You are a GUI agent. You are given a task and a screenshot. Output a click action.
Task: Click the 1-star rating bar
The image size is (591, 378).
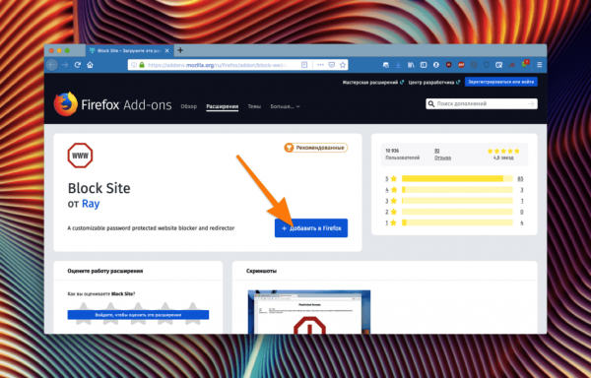click(x=457, y=222)
